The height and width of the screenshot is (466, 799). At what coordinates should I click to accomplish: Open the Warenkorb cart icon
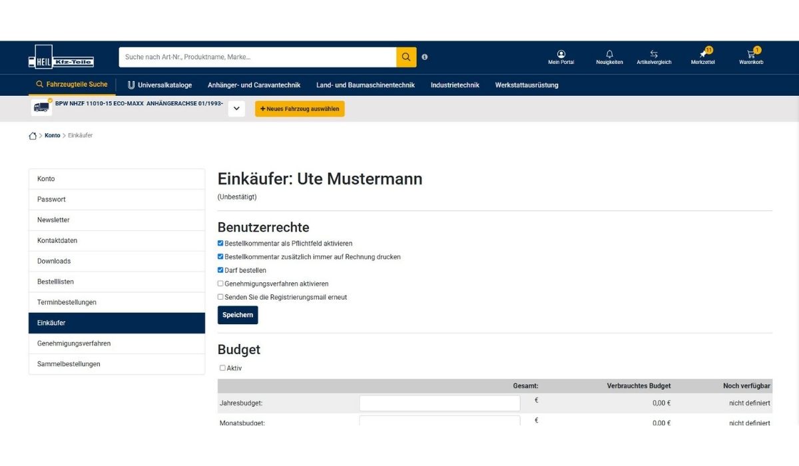pos(751,54)
